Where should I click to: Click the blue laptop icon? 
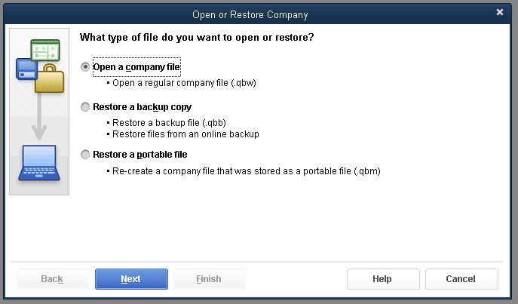point(39,163)
